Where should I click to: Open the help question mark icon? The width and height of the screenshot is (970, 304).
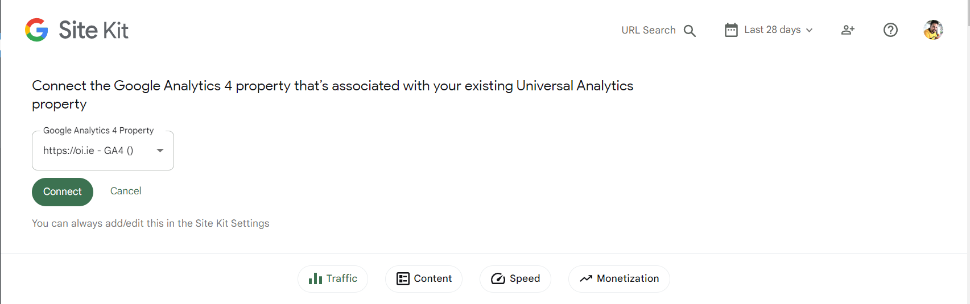click(890, 30)
